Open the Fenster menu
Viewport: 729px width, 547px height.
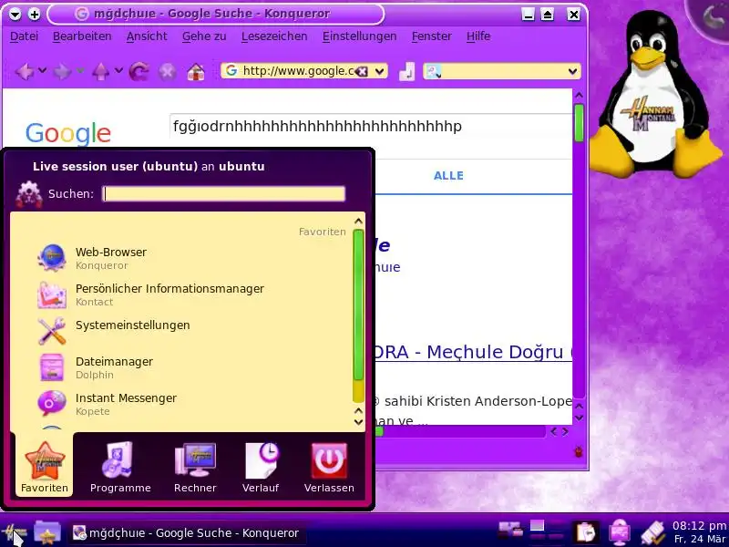pyautogui.click(x=431, y=36)
